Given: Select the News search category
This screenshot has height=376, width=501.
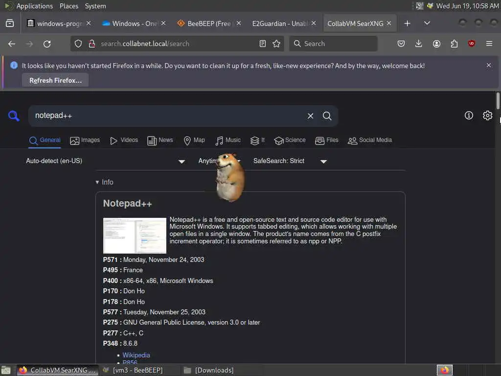Looking at the screenshot, I should tap(160, 141).
